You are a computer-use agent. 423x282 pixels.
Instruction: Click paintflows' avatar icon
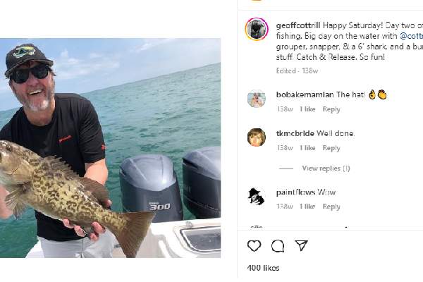[256, 196]
